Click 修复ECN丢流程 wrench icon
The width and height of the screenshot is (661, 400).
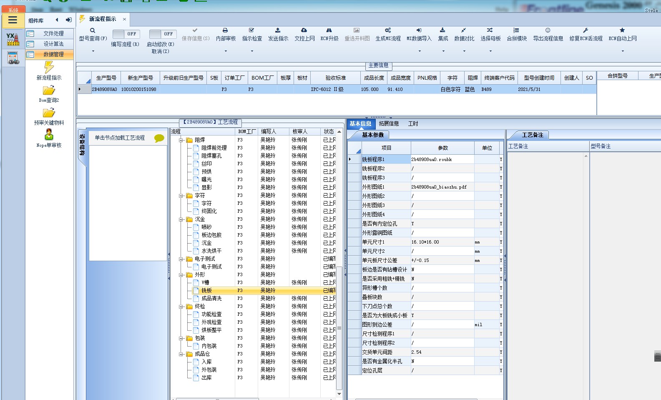tap(586, 30)
